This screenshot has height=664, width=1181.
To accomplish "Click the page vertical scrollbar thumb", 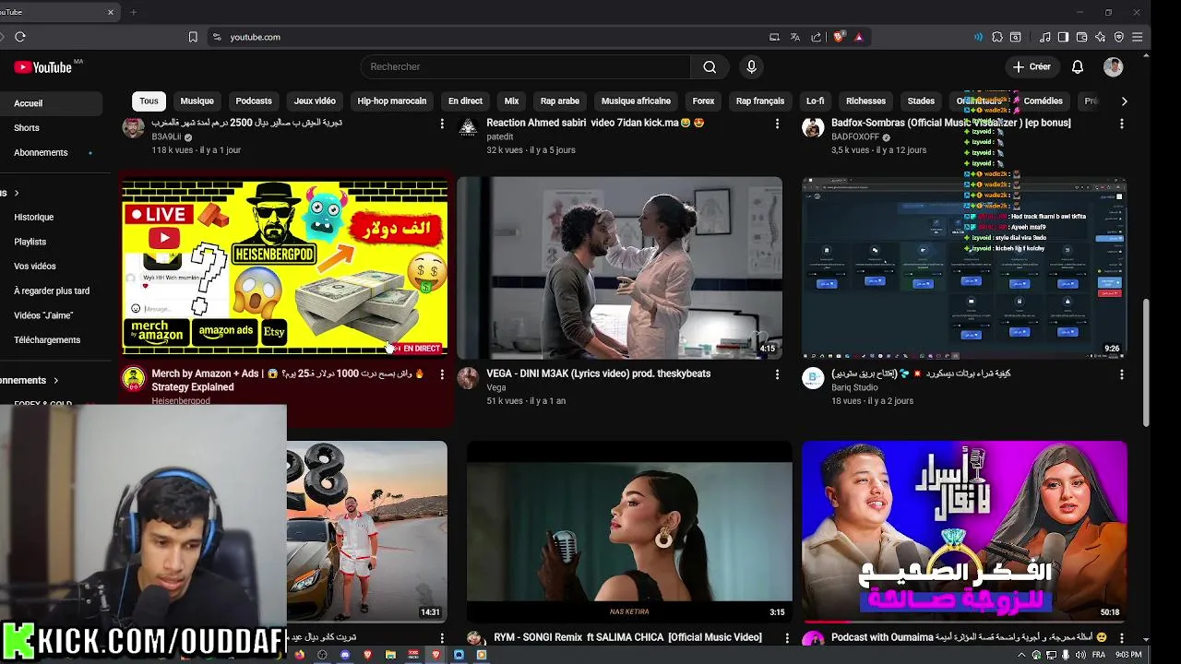I will point(1146,362).
